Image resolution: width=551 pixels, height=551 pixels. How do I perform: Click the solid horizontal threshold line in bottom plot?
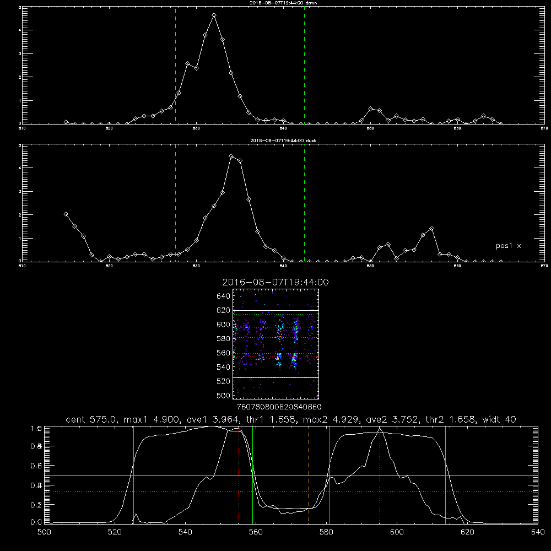(x=290, y=475)
